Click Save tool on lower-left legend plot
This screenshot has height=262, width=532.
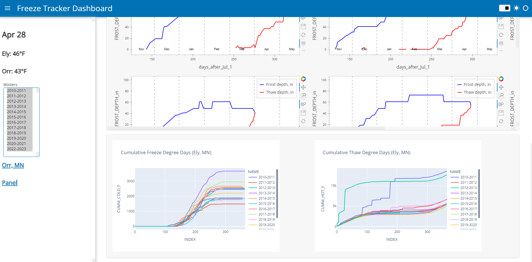pos(303,113)
